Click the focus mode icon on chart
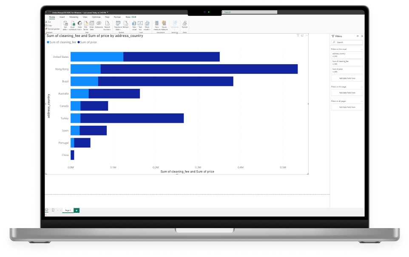Viewport: 409px width, 257px height. pyautogui.click(x=302, y=36)
